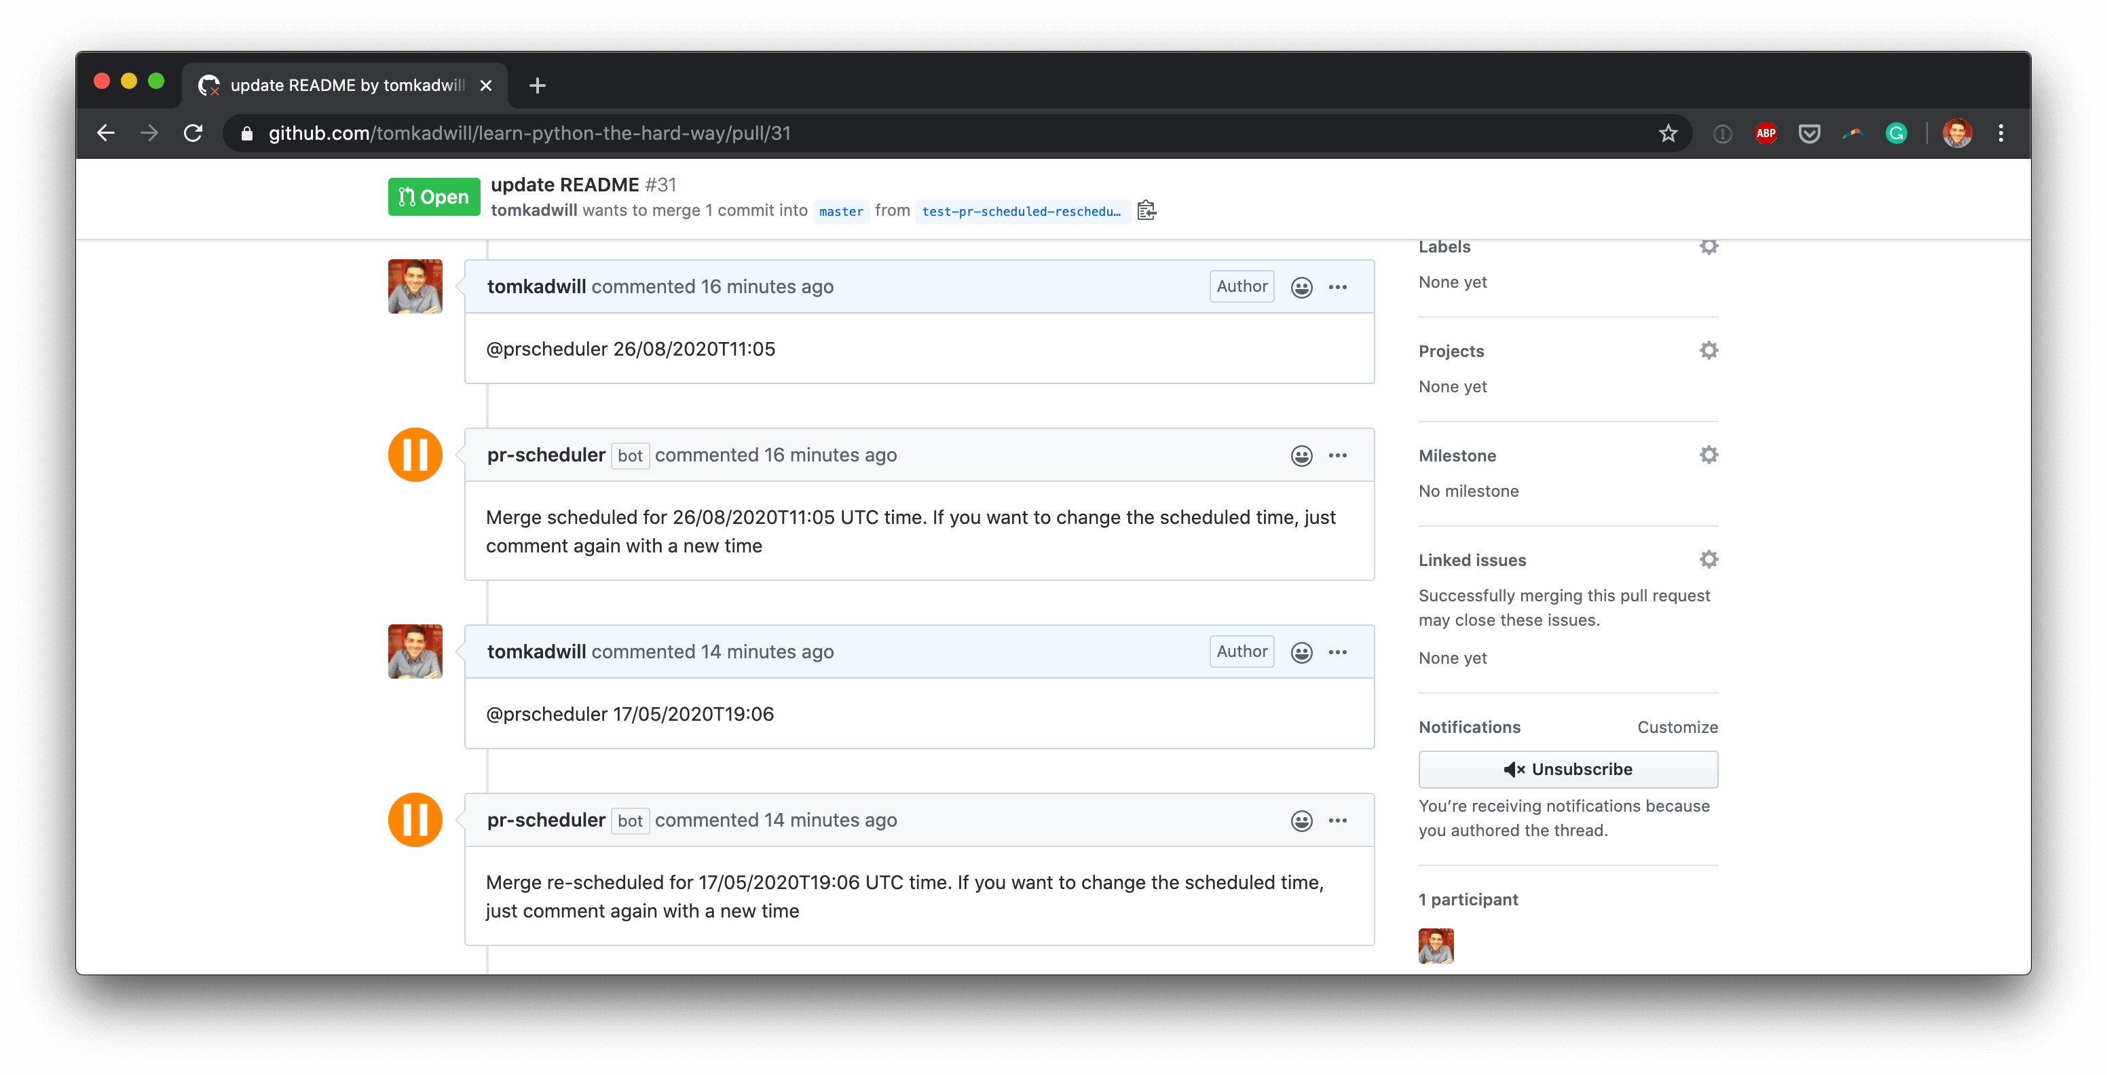Click the Grammarly extension icon

point(1895,133)
